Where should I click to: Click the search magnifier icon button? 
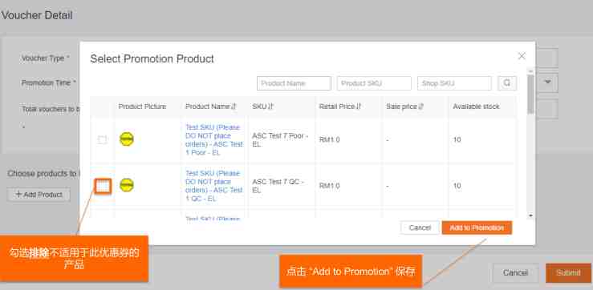coord(507,83)
